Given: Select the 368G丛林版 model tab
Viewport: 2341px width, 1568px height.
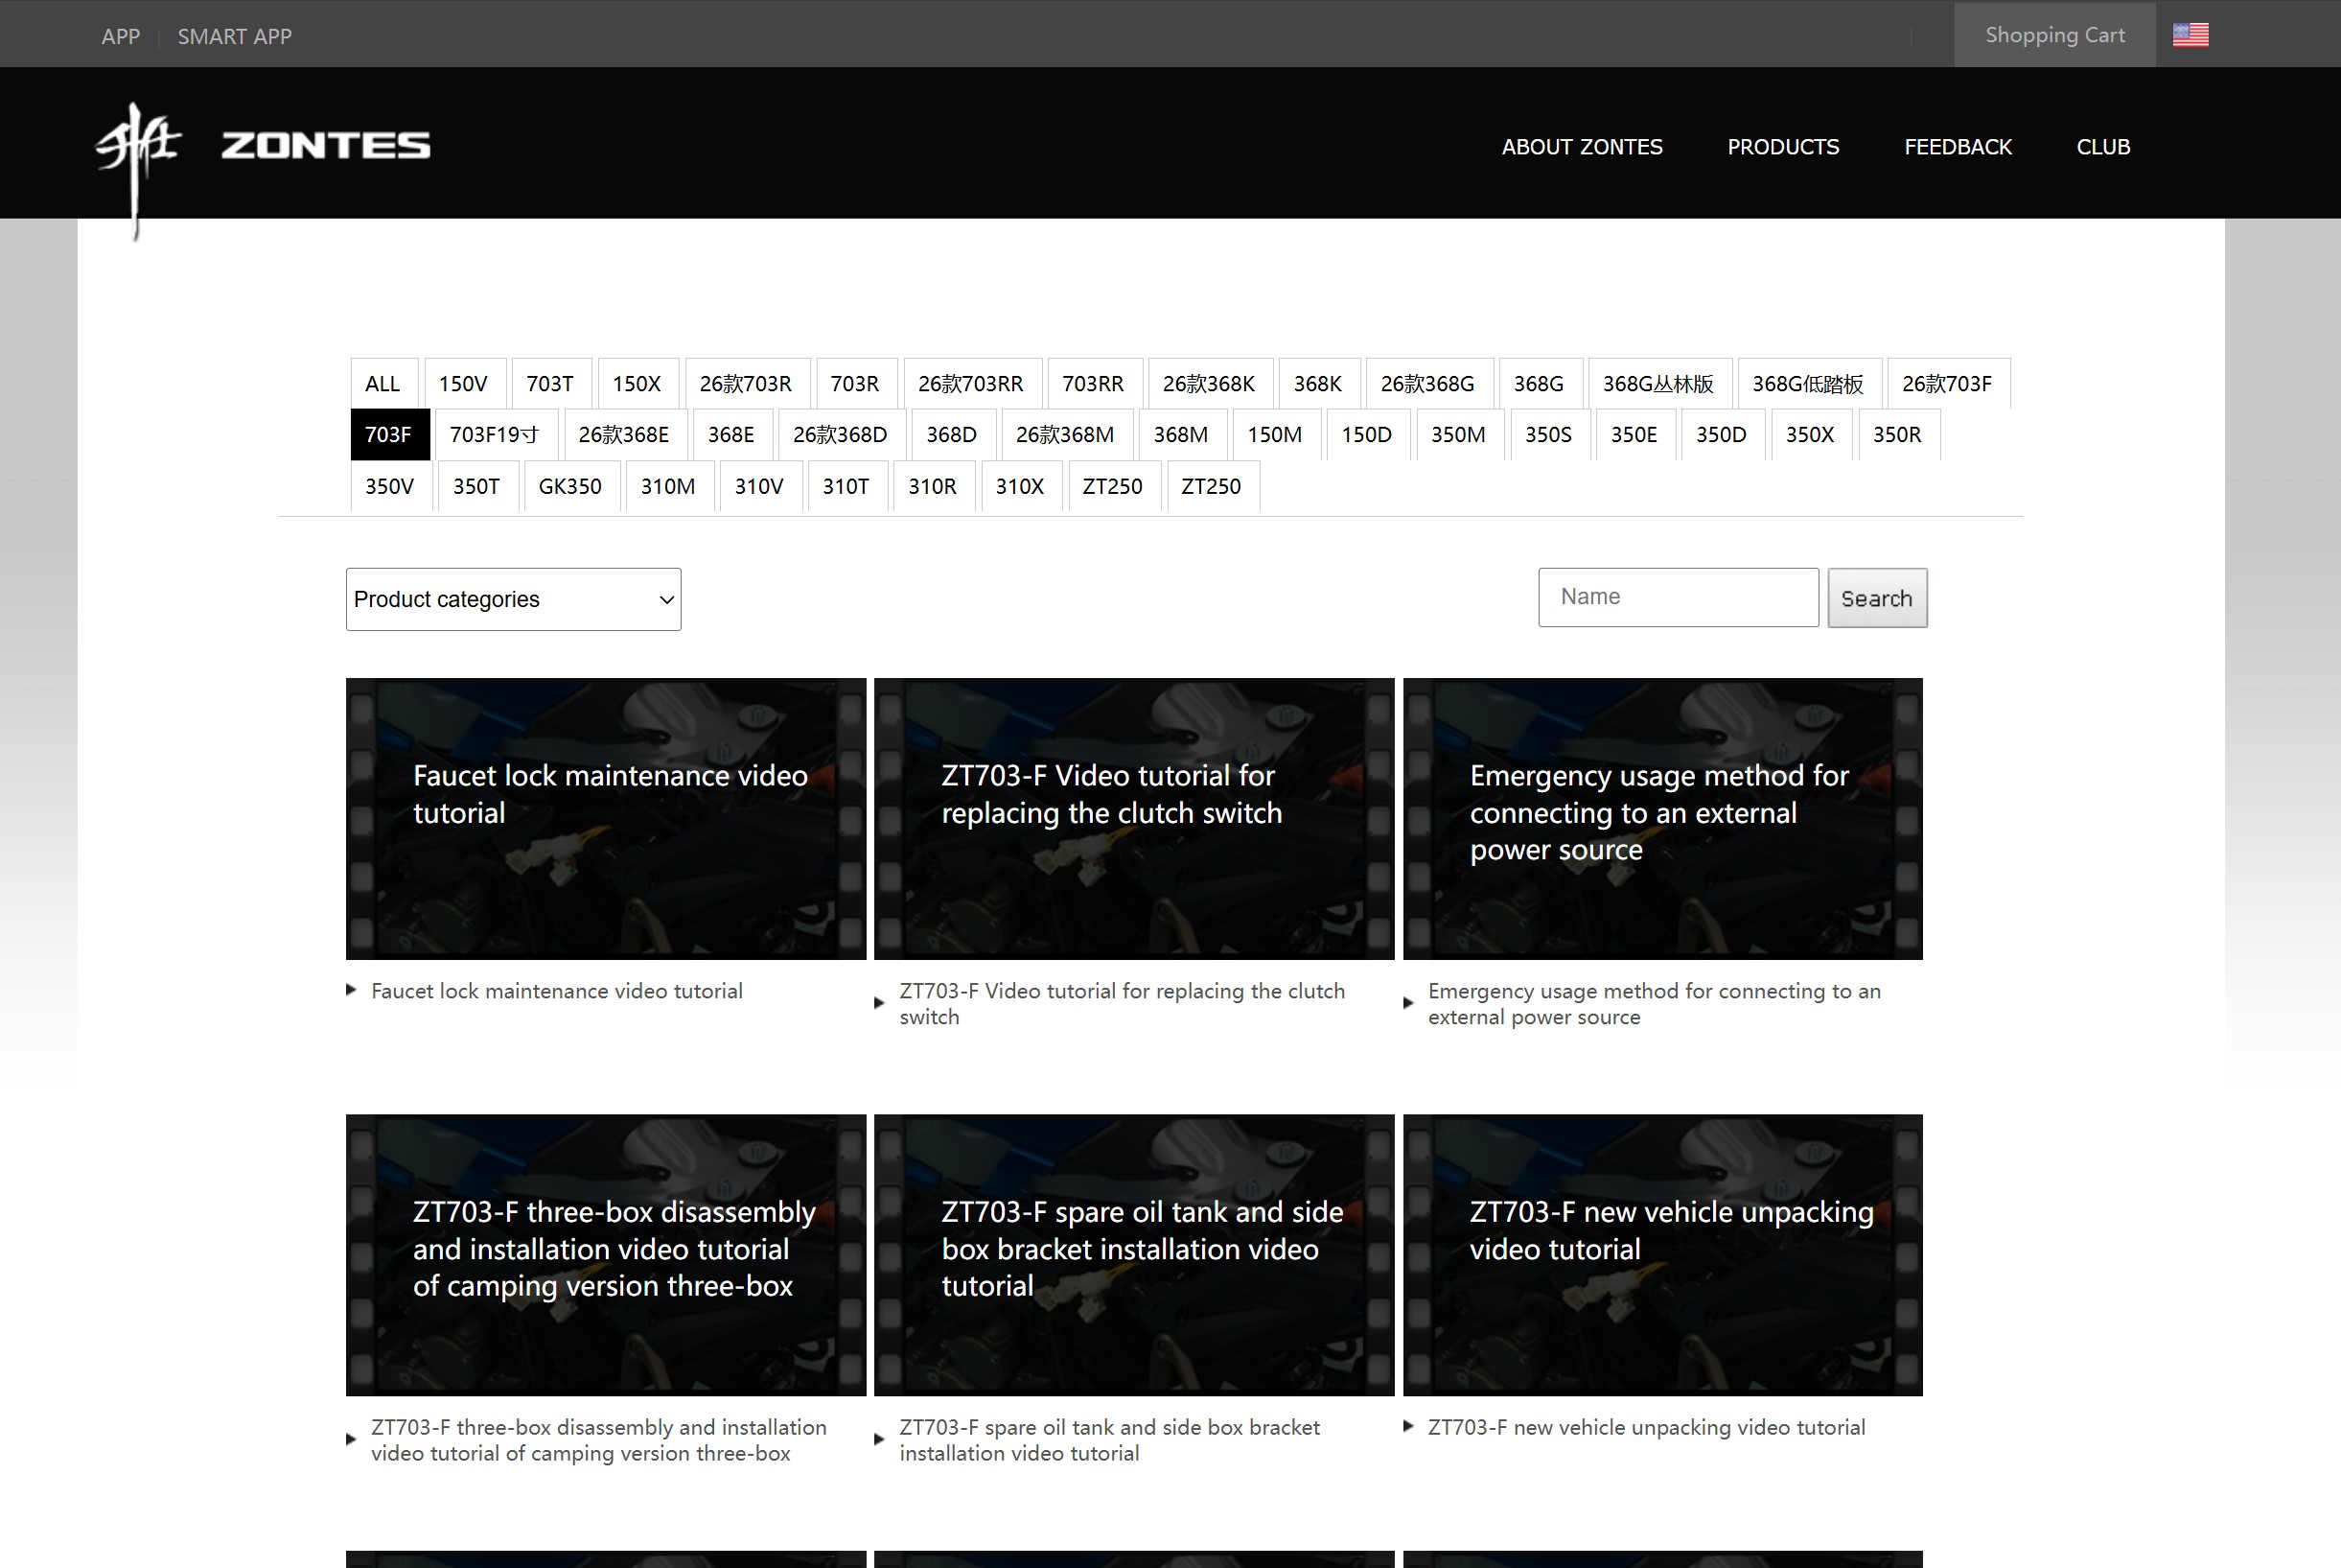Looking at the screenshot, I should [x=1659, y=383].
